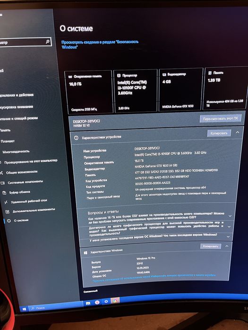Expand the question about графического процессора
The height and width of the screenshot is (330, 248).
point(229,227)
